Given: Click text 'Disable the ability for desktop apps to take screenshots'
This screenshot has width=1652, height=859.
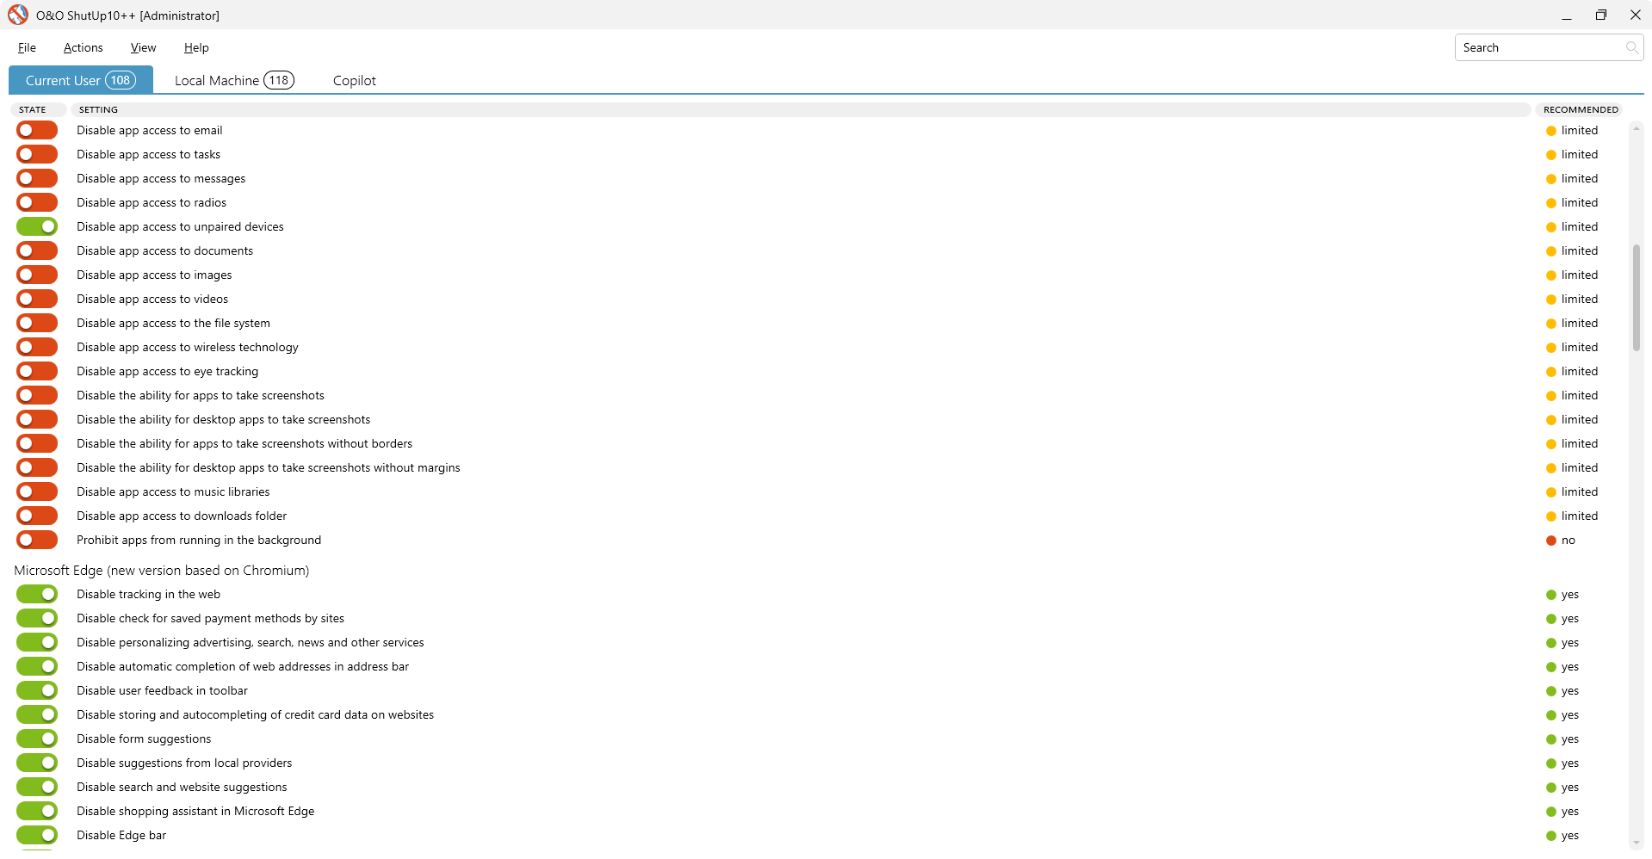Looking at the screenshot, I should tap(224, 419).
